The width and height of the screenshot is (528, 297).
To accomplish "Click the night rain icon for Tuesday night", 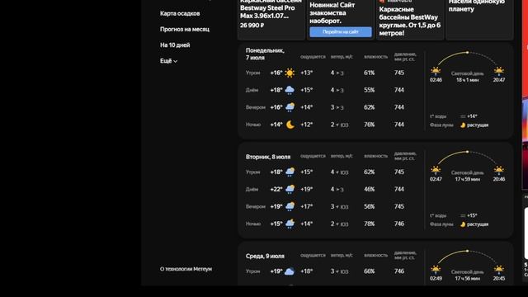I will coord(290,224).
